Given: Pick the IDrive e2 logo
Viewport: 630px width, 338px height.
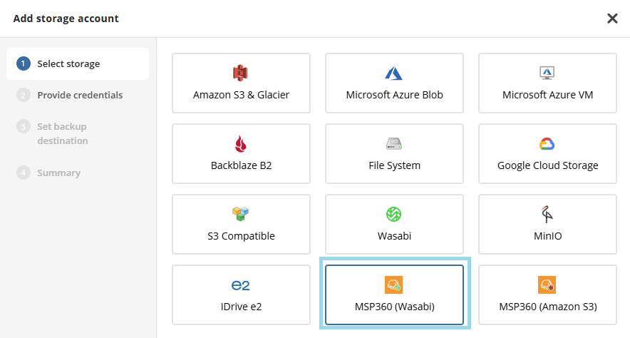Looking at the screenshot, I should click(241, 285).
